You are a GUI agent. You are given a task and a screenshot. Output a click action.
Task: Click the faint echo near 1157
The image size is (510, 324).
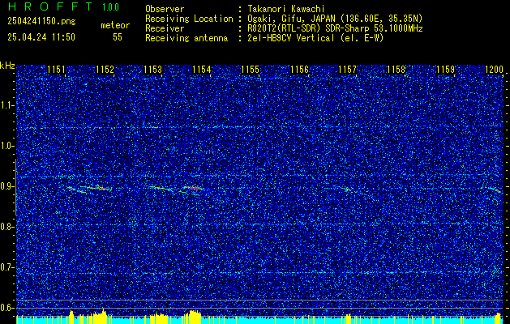(x=349, y=189)
